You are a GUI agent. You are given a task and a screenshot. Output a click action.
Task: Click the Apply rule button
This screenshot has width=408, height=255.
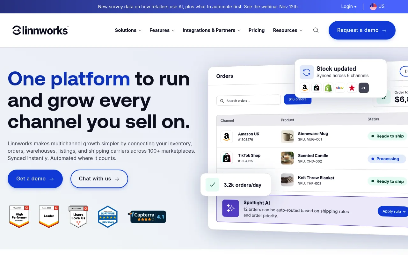[394, 211]
